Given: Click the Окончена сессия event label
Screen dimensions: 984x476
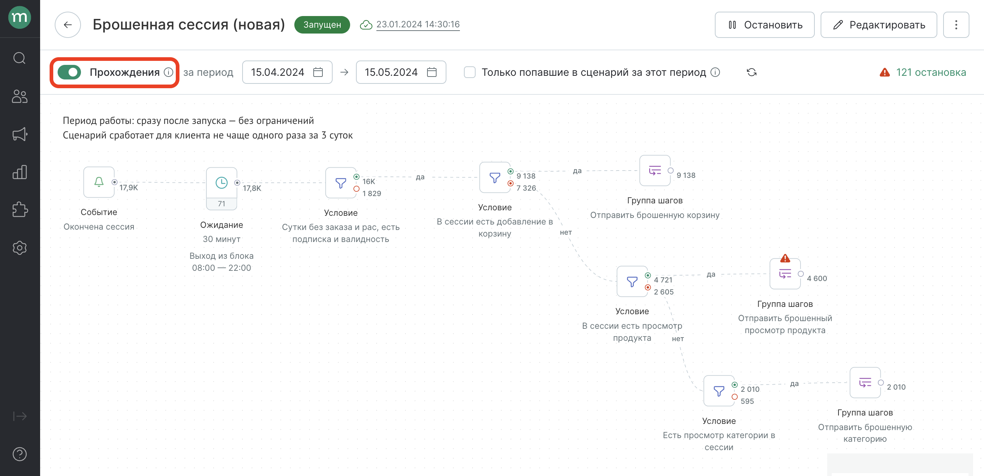Looking at the screenshot, I should coord(99,227).
